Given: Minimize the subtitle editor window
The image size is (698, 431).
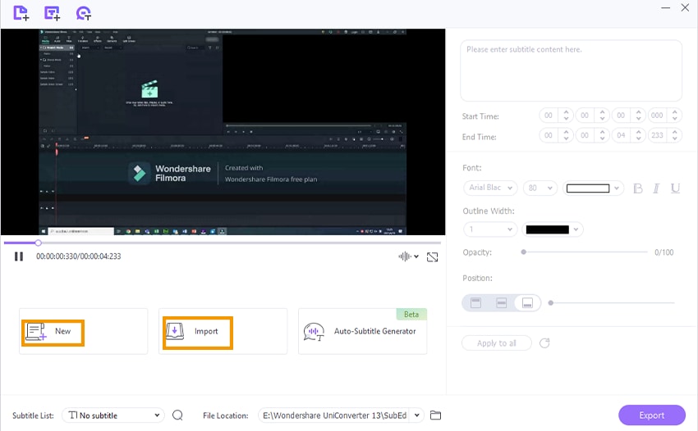Looking at the screenshot, I should 665,8.
